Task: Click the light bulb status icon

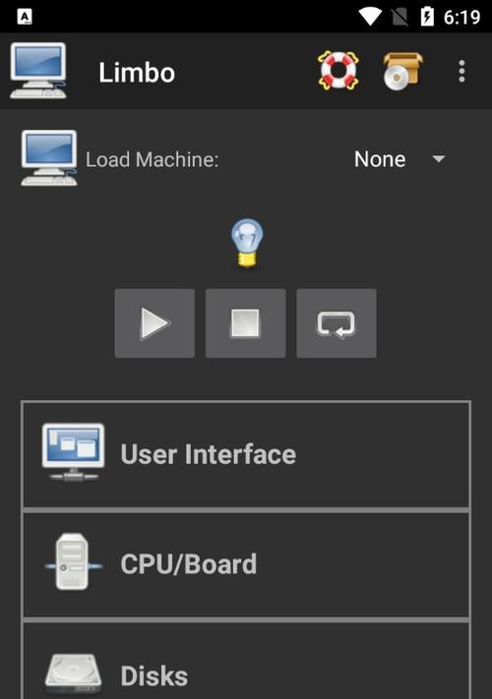Action: (247, 243)
